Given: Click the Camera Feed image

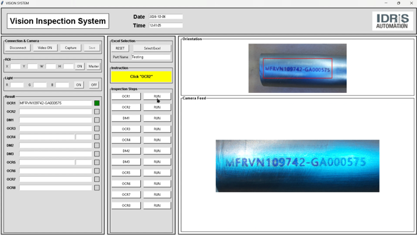Looking at the screenshot, I should tap(297, 166).
